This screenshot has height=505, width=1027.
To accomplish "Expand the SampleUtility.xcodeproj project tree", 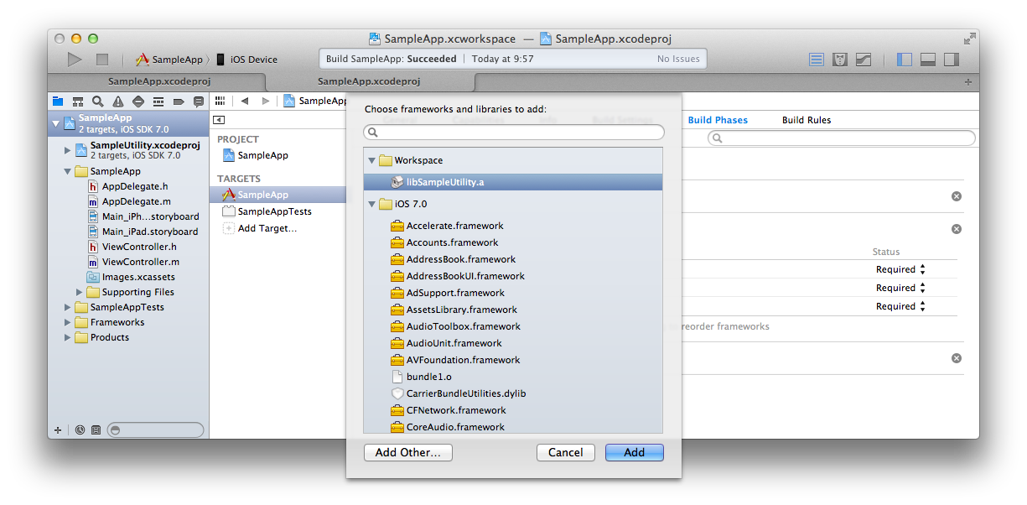I will click(68, 150).
